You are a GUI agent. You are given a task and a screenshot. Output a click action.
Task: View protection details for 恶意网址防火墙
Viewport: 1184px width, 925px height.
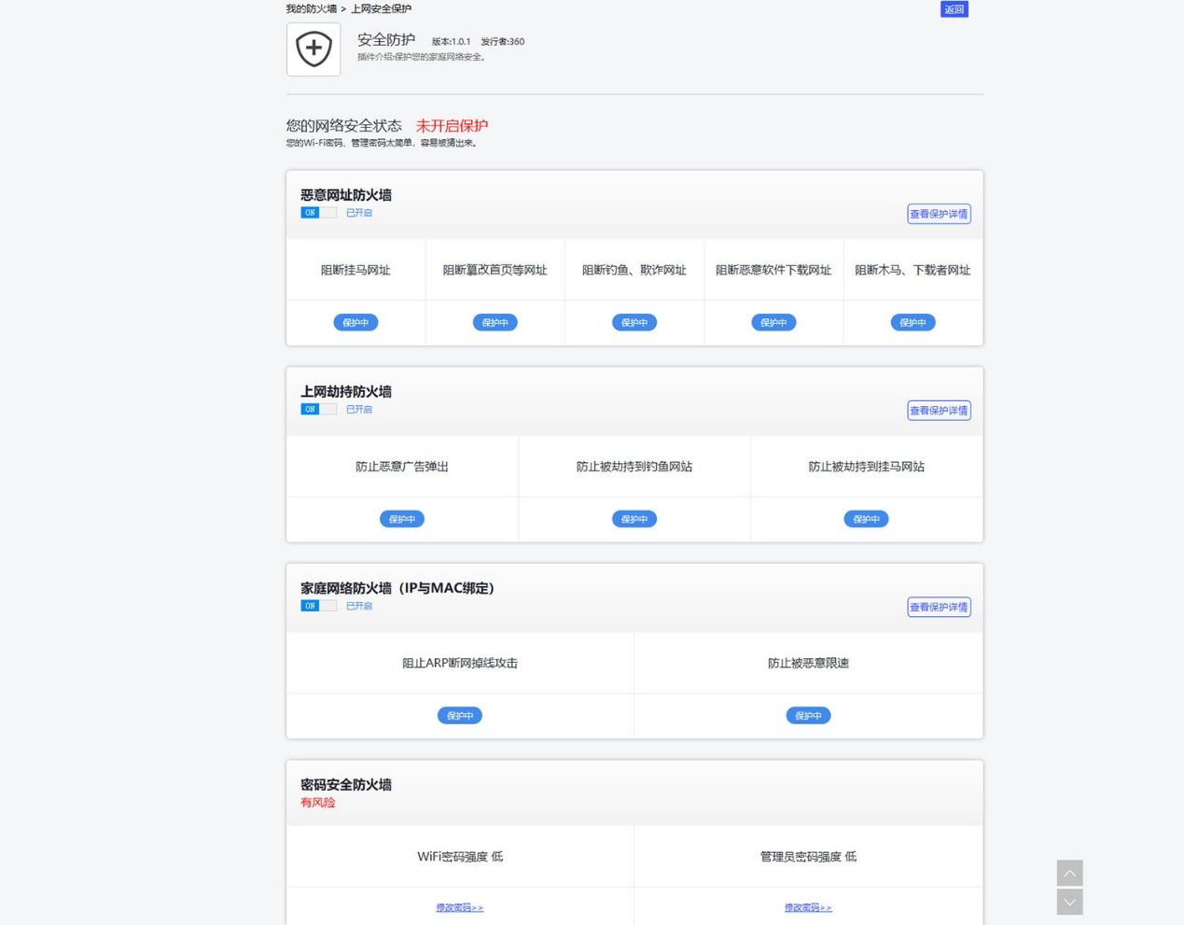click(x=939, y=214)
